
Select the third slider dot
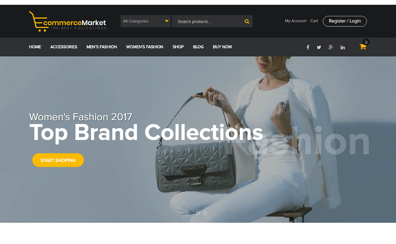pos(205,213)
